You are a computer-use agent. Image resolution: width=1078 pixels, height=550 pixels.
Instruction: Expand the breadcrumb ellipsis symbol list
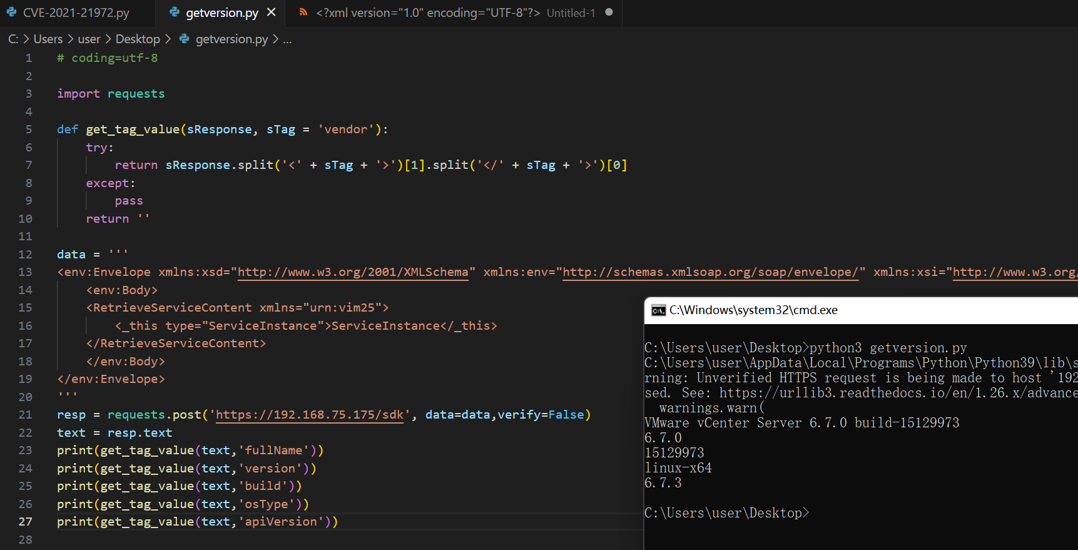(287, 39)
